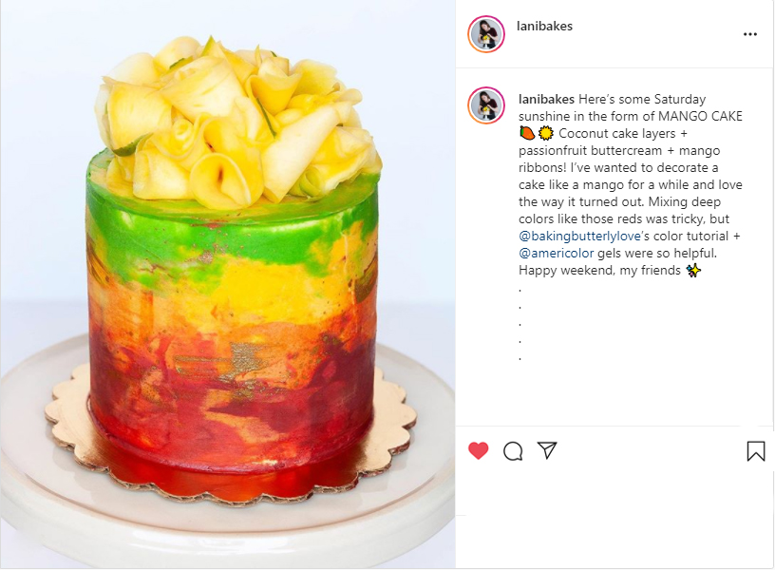The image size is (775, 570).
Task: Click the comment speech bubble icon
Action: pyautogui.click(x=513, y=451)
